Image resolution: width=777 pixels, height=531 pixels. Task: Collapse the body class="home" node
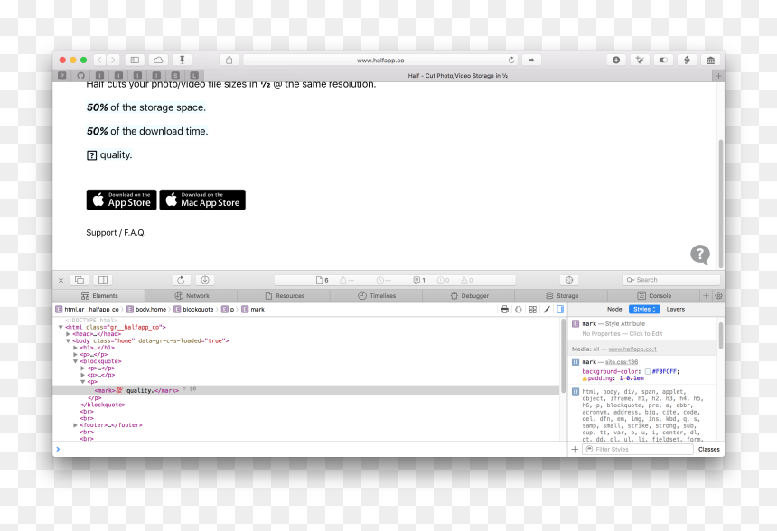68,340
